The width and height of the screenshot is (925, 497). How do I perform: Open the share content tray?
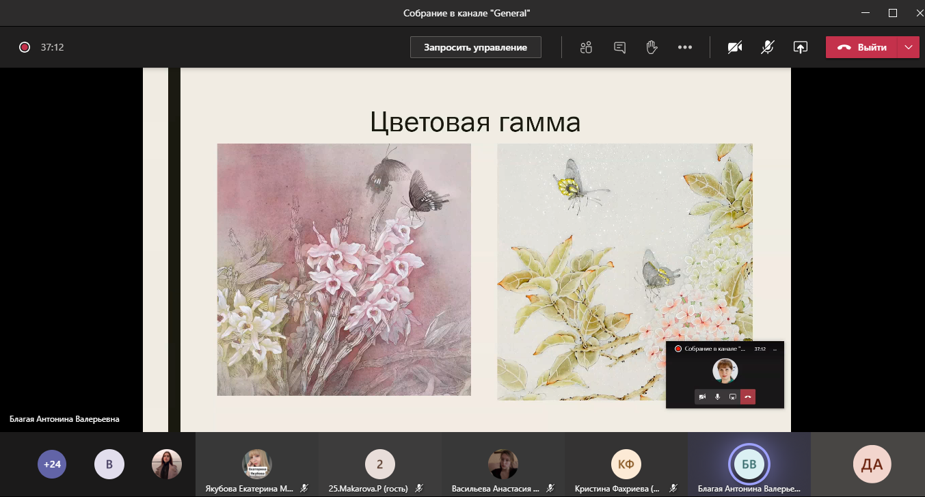tap(801, 47)
